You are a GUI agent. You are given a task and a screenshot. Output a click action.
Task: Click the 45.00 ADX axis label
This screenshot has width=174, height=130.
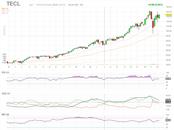pos(168,96)
